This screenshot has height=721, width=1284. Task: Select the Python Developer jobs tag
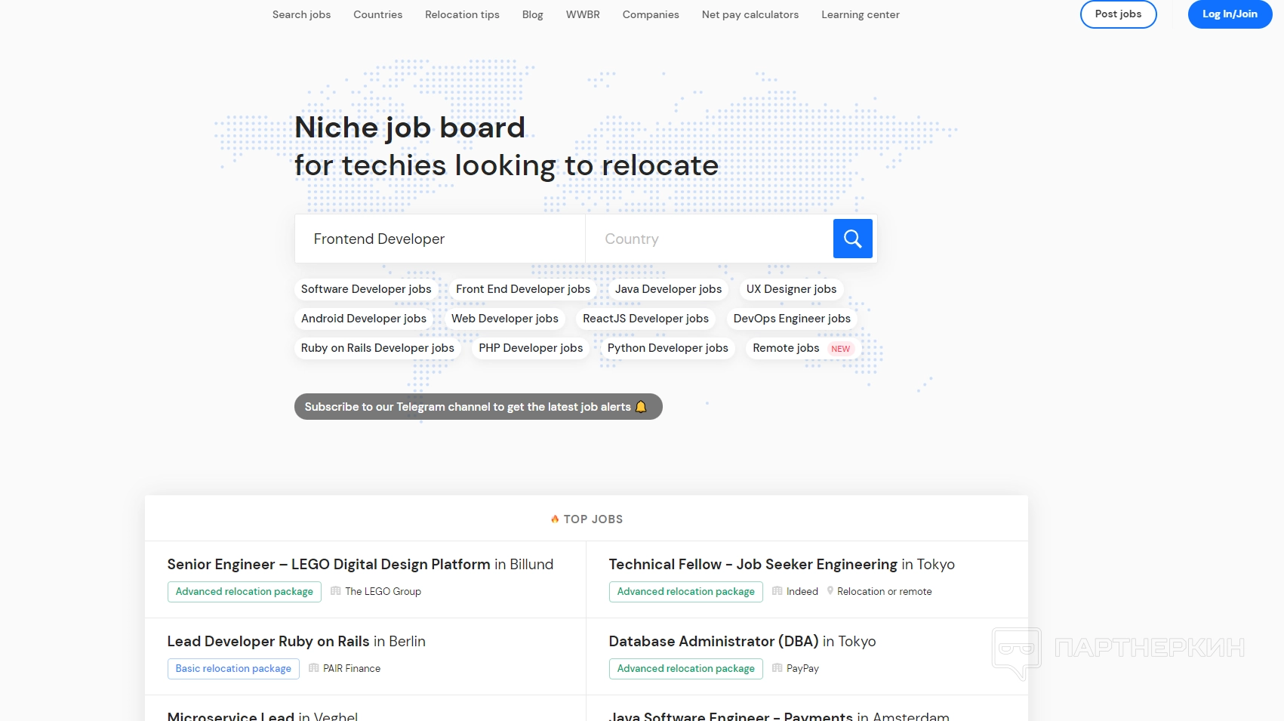coord(667,348)
